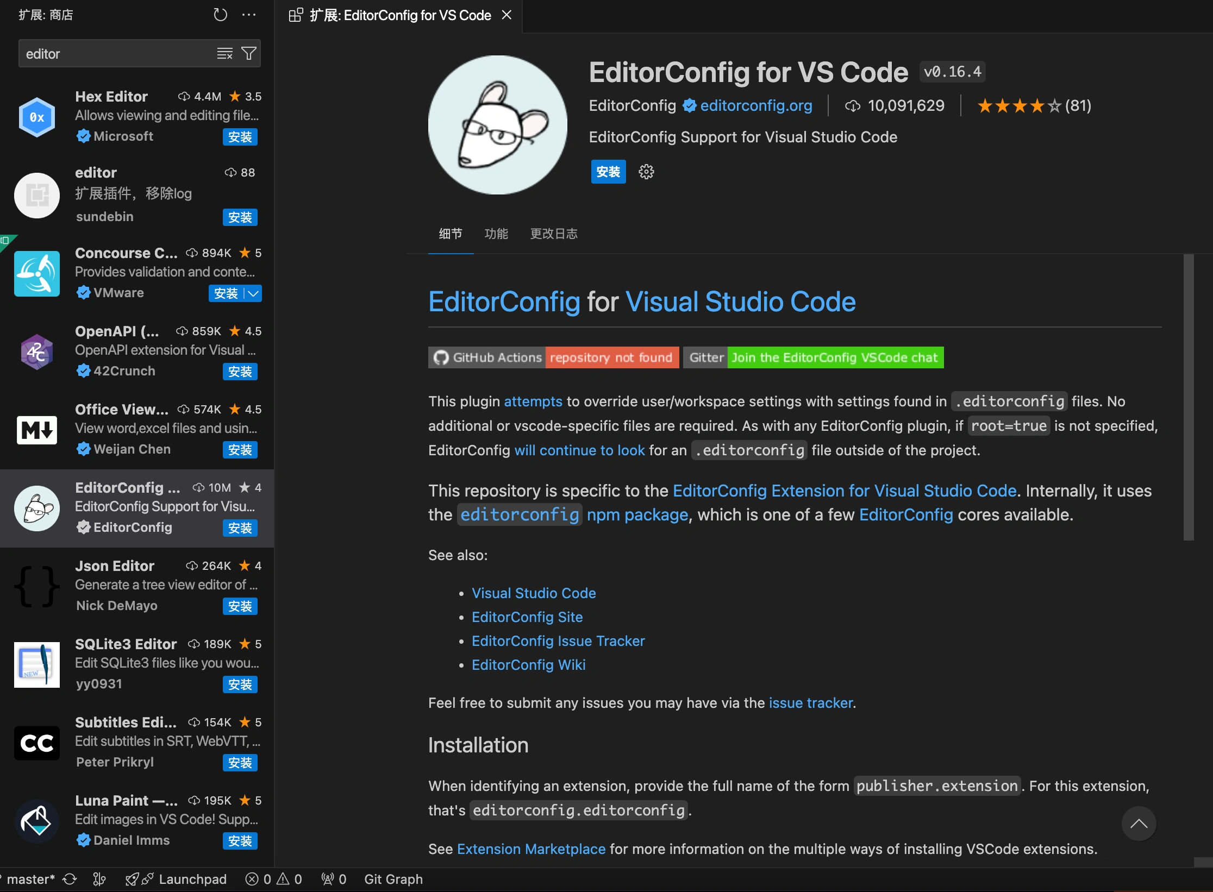Switch to the 功能 tab
This screenshot has height=892, width=1213.
click(x=496, y=234)
